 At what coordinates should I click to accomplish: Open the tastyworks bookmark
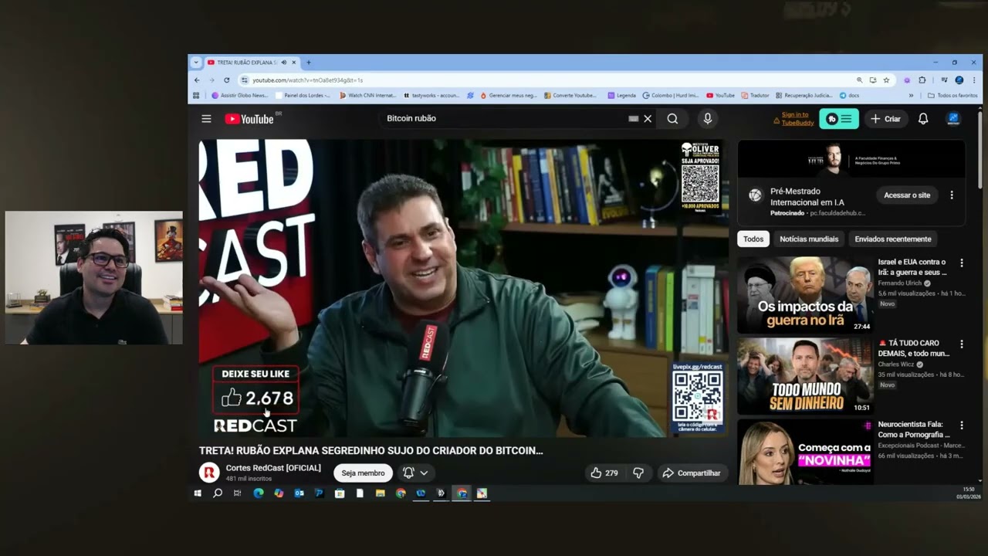431,95
